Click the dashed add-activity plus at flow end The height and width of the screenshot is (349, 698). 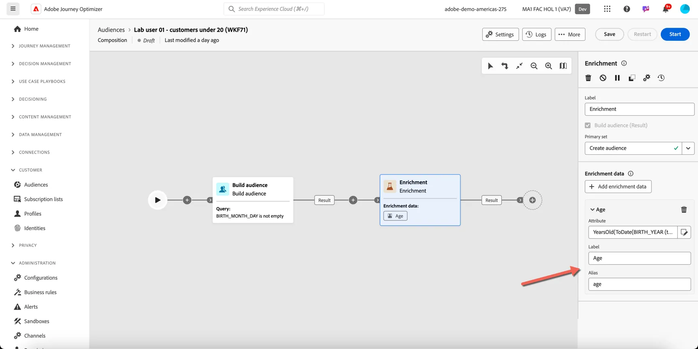[x=532, y=200]
